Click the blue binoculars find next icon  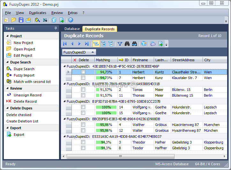click(x=134, y=44)
